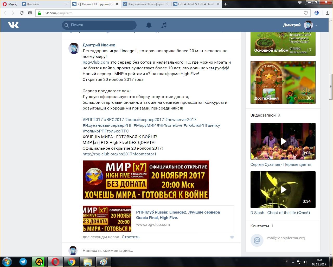This screenshot has height=267, width=333.
Task: Open comment author's avatar
Action: click(74, 48)
